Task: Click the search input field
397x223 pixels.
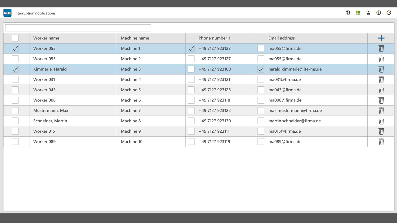Action: (x=78, y=28)
